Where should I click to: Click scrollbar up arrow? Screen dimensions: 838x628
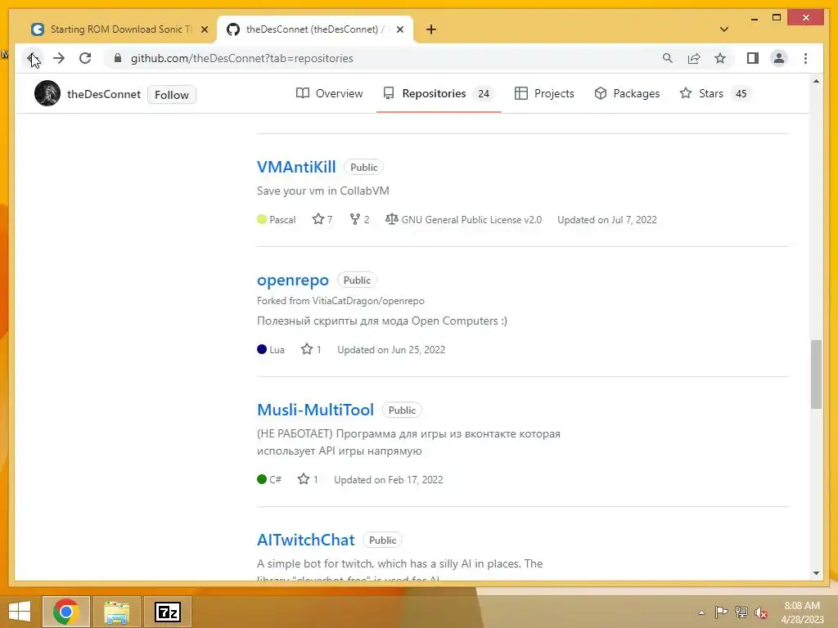click(816, 81)
